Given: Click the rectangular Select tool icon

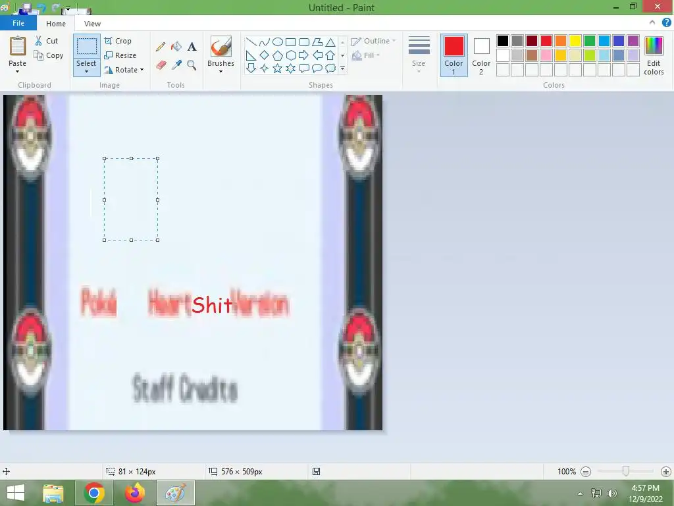Looking at the screenshot, I should point(86,46).
